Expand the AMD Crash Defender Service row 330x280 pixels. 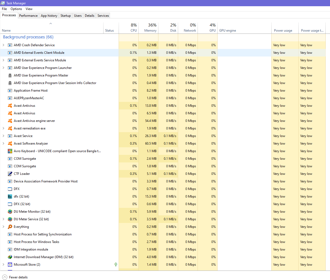click(x=4, y=45)
